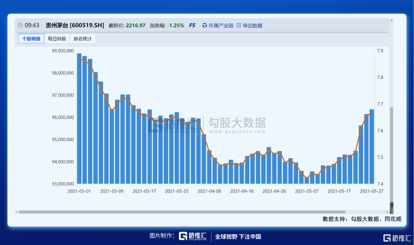Click the 7.8 right-axis label
The height and width of the screenshot is (245, 414).
click(x=380, y=78)
